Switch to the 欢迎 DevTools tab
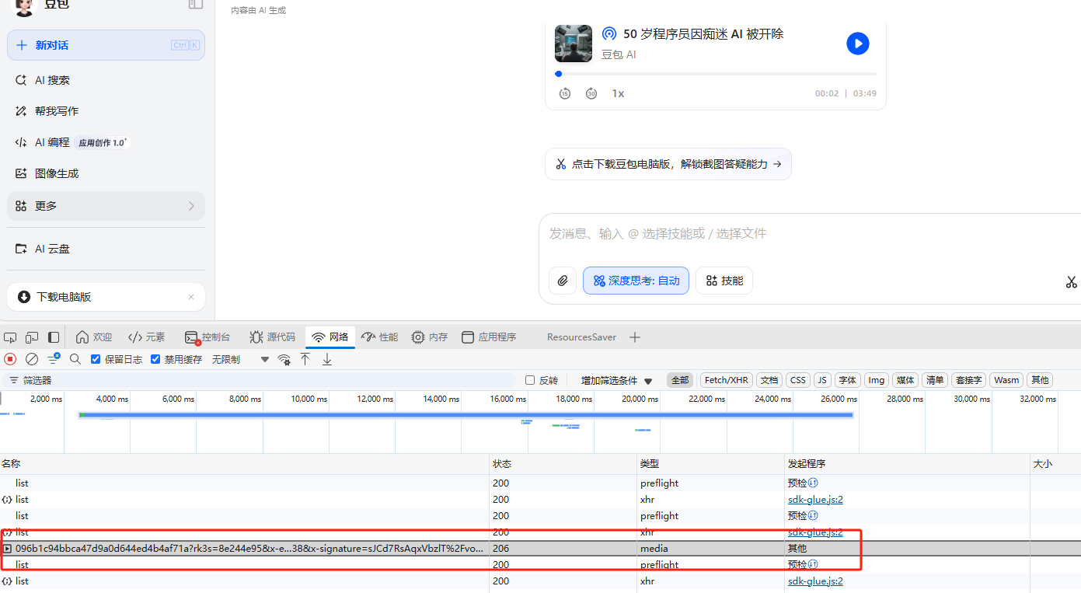 point(94,337)
